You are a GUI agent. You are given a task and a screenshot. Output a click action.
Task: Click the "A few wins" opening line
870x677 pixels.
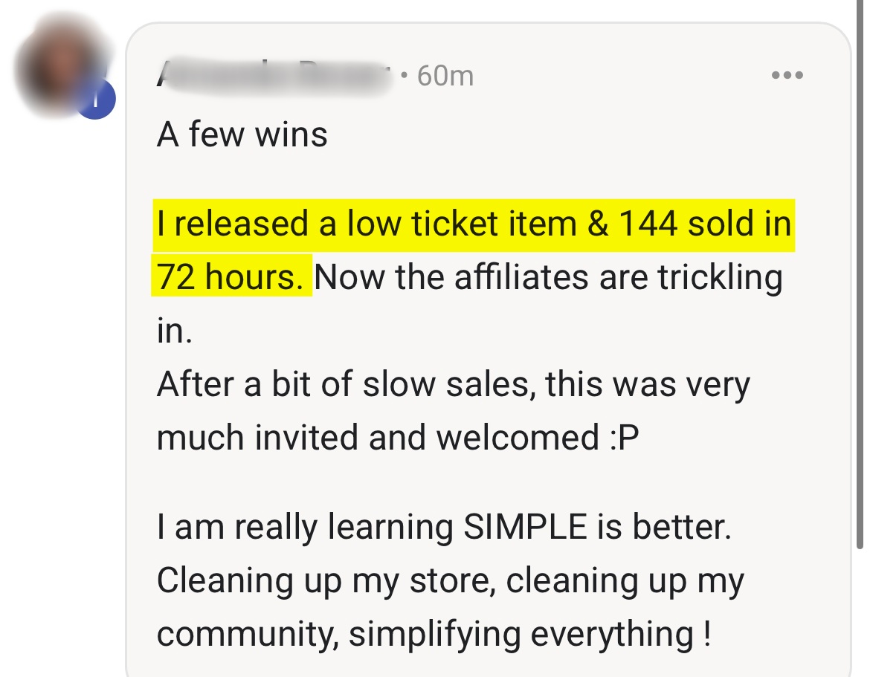(x=242, y=135)
